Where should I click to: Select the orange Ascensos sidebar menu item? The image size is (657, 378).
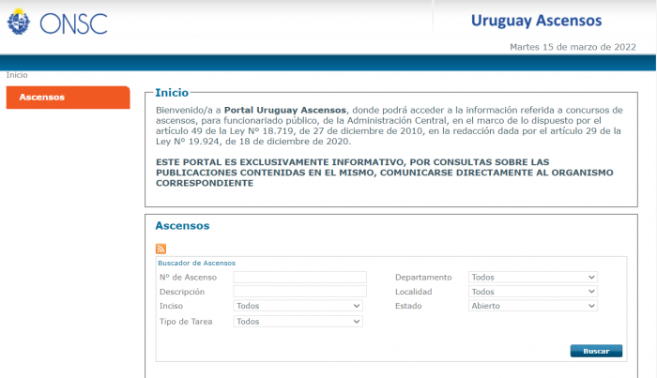pos(69,98)
